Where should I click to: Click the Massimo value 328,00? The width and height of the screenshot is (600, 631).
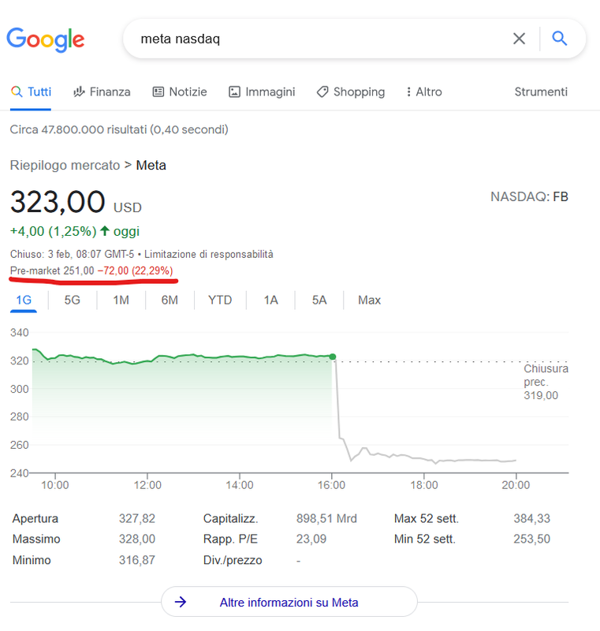point(136,539)
